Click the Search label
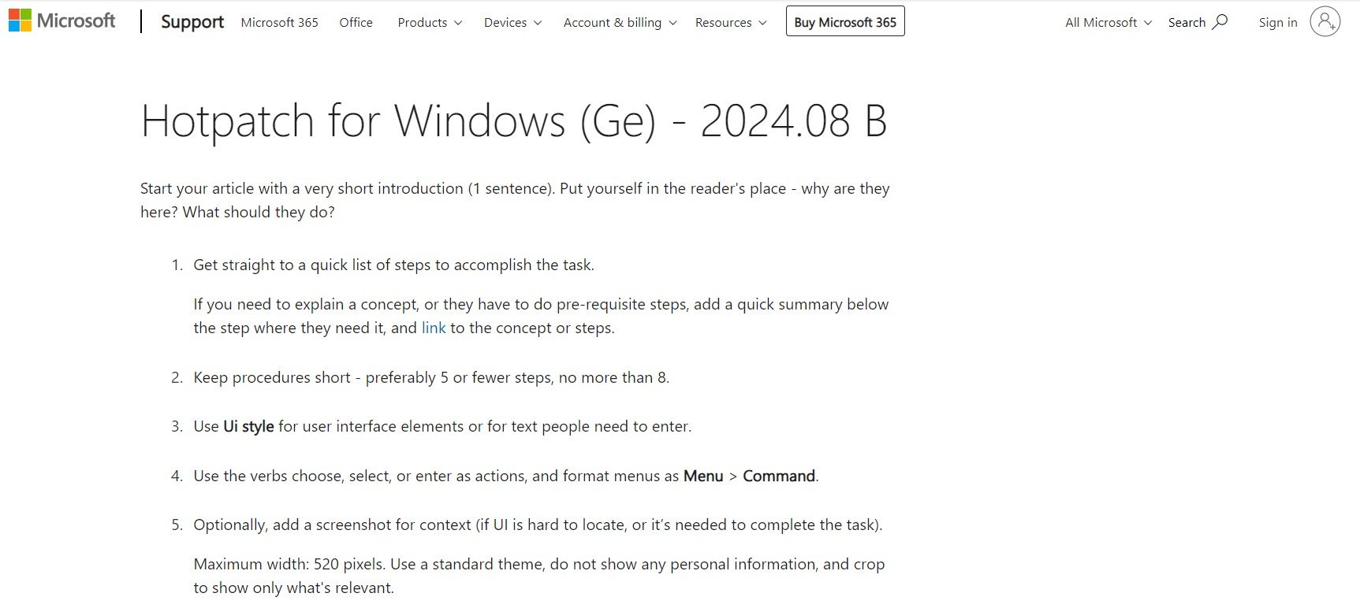Image resolution: width=1360 pixels, height=608 pixels. (1187, 22)
